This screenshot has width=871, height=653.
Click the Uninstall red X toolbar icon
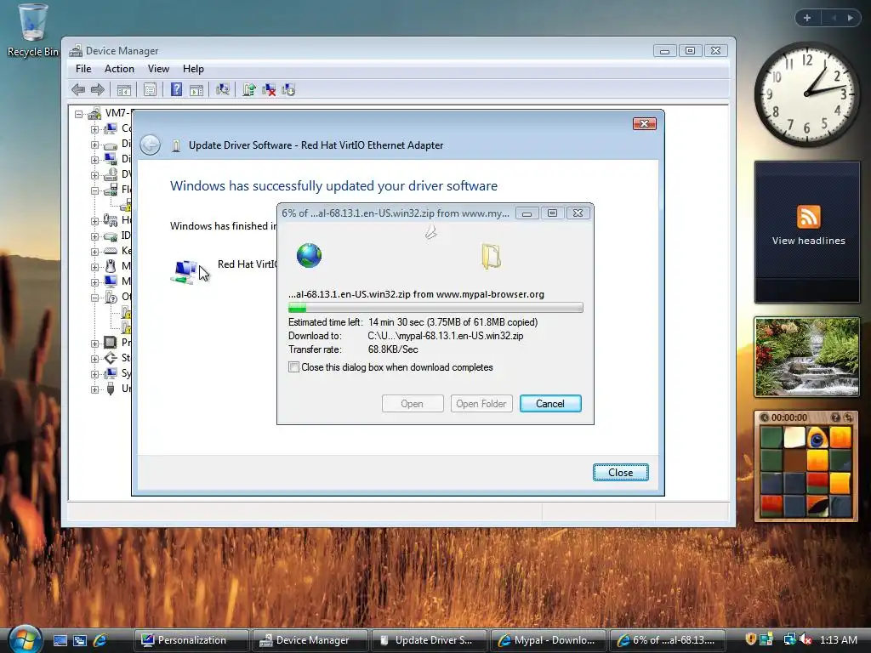[269, 89]
